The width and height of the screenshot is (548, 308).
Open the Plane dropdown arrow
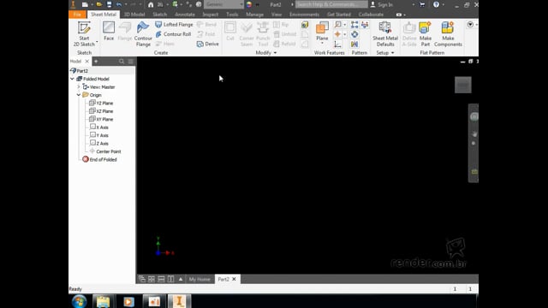(x=322, y=44)
